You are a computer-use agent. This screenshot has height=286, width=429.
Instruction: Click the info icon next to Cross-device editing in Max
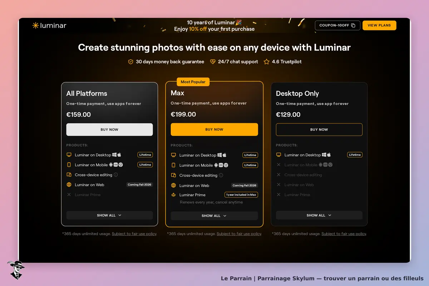pyautogui.click(x=221, y=175)
